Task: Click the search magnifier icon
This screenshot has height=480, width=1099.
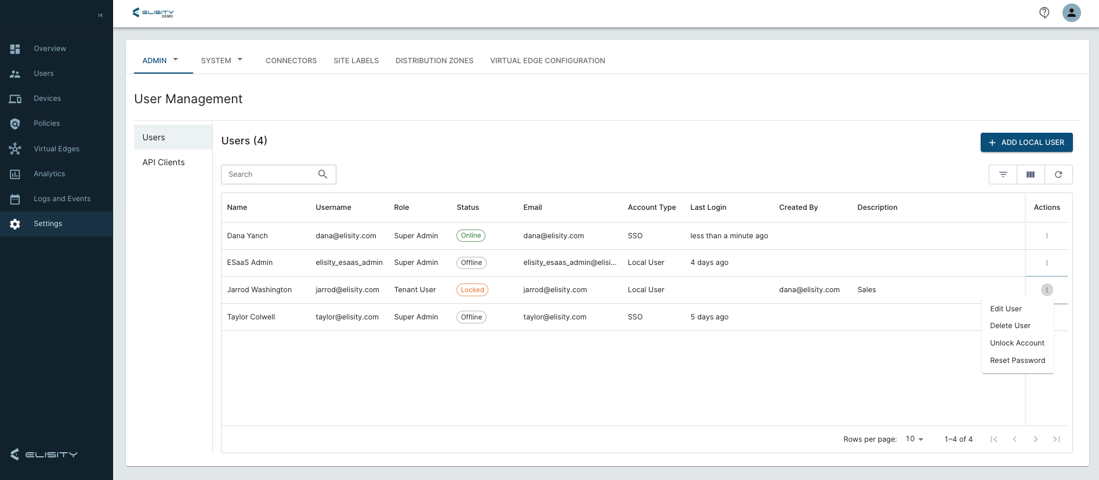Action: coord(323,174)
